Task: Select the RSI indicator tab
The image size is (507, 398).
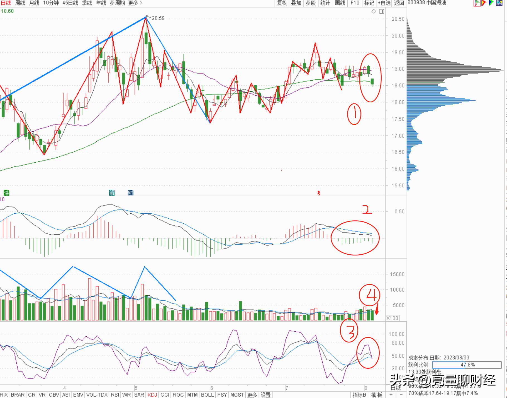Action: 115,395
